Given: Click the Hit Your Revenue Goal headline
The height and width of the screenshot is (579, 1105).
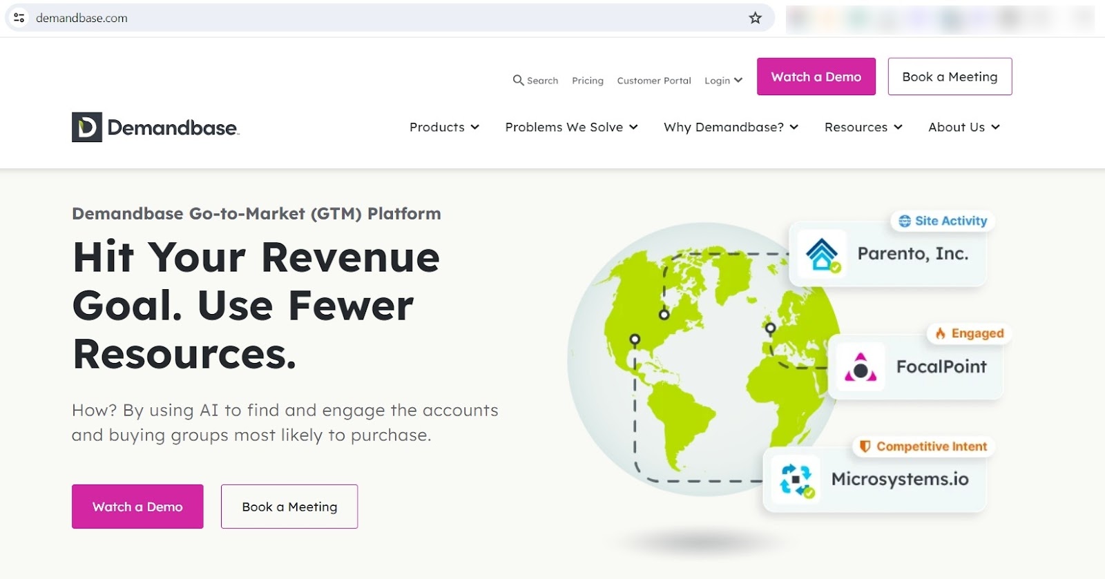Looking at the screenshot, I should [256, 305].
